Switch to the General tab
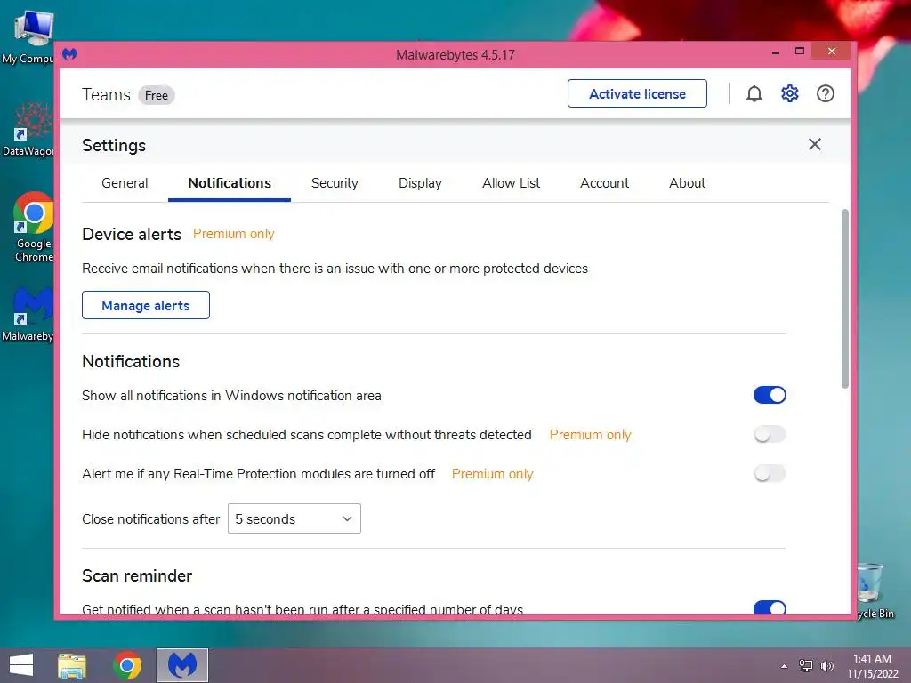 tap(125, 183)
